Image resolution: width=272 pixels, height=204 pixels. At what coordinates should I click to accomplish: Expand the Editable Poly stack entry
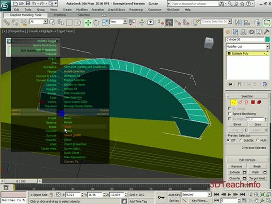coord(229,54)
